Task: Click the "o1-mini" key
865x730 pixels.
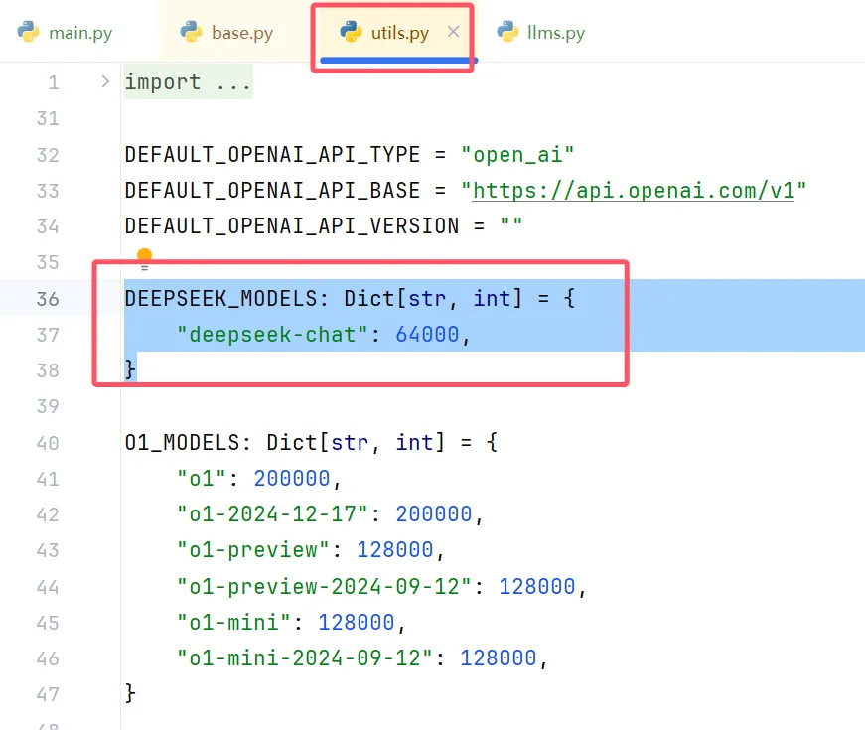Action: point(234,623)
